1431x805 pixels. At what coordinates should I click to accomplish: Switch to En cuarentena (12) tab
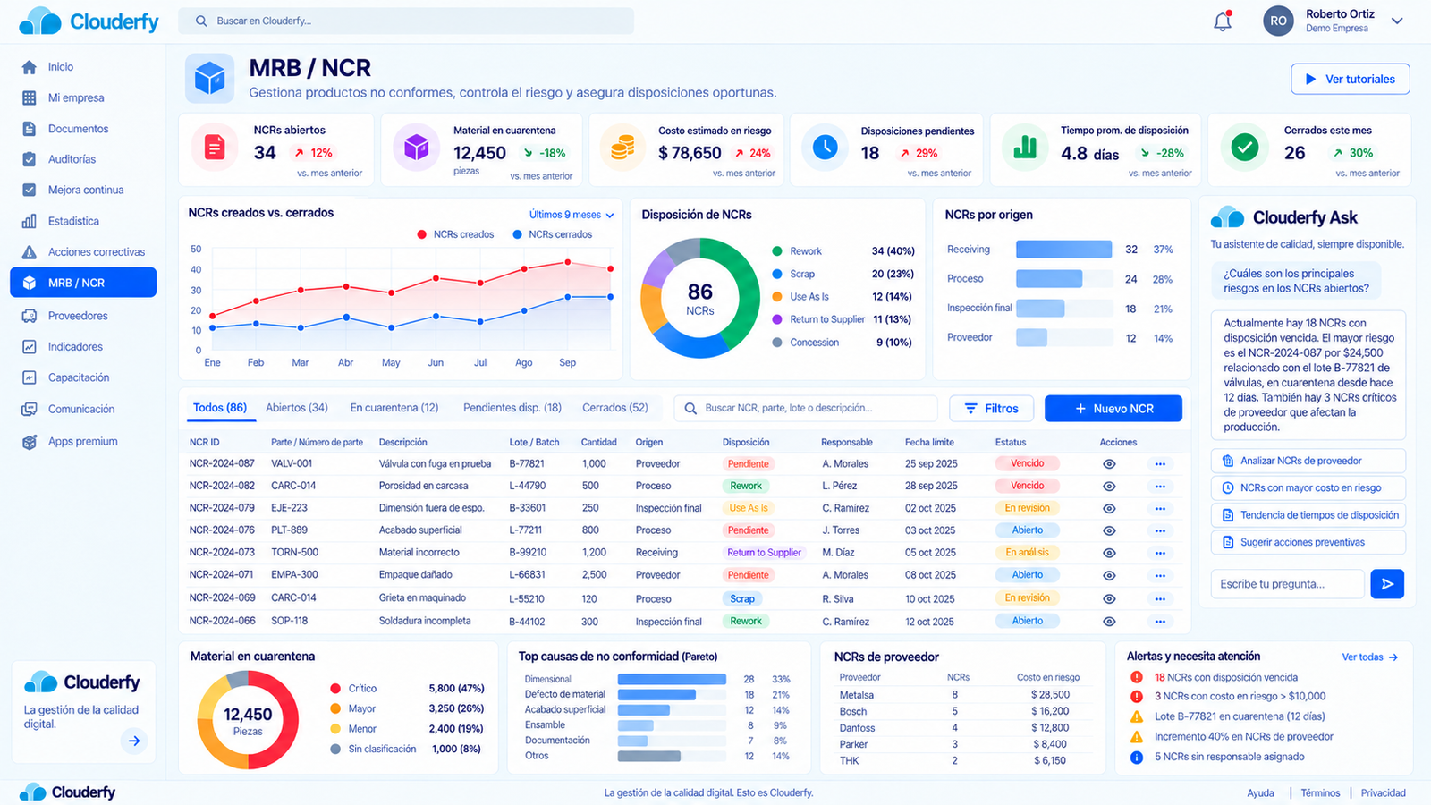point(394,408)
